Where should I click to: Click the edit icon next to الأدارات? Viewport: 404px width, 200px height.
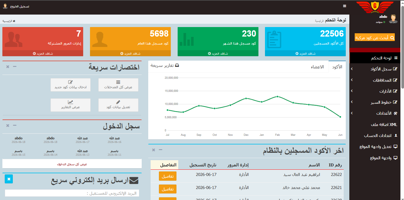pos(395,91)
